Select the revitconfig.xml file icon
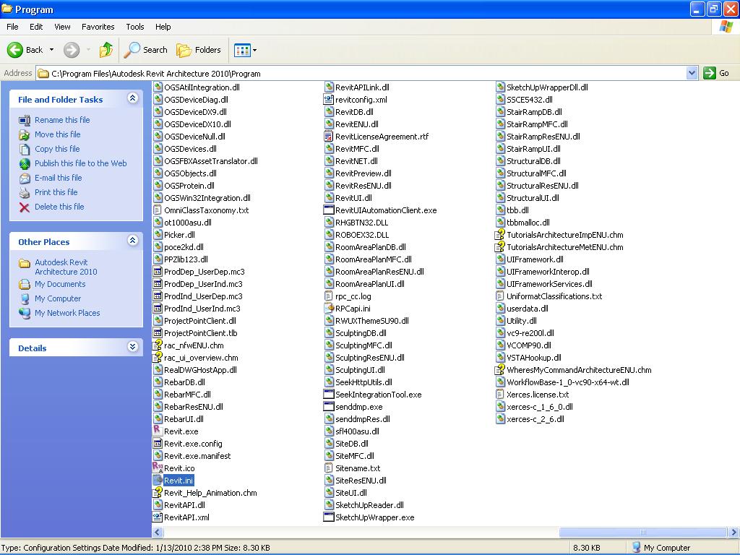 [x=329, y=100]
